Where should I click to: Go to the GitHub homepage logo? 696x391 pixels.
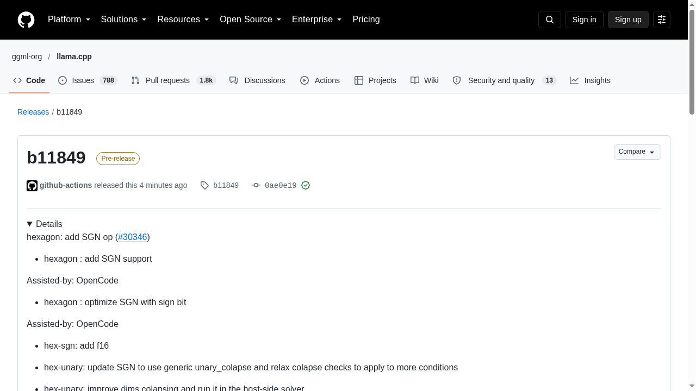tap(26, 20)
